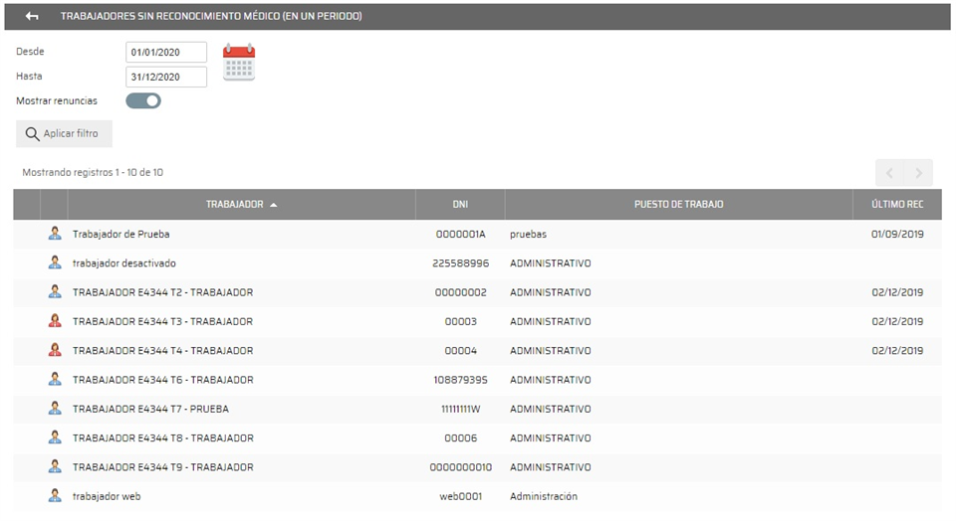Click red worker icon for E4344 T3
The width and height of the screenshot is (956, 521).
pos(55,321)
